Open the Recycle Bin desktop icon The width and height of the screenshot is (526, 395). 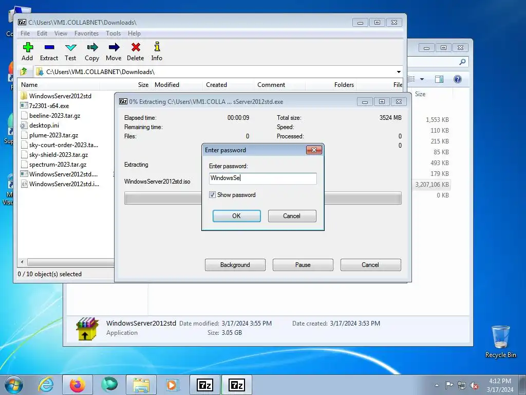(x=500, y=341)
